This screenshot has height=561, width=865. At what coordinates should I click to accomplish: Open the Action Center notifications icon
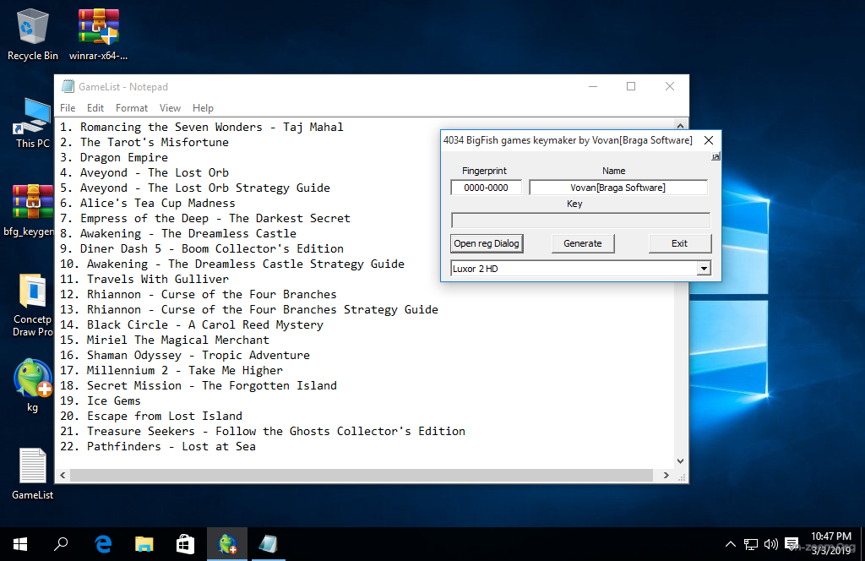tap(792, 544)
